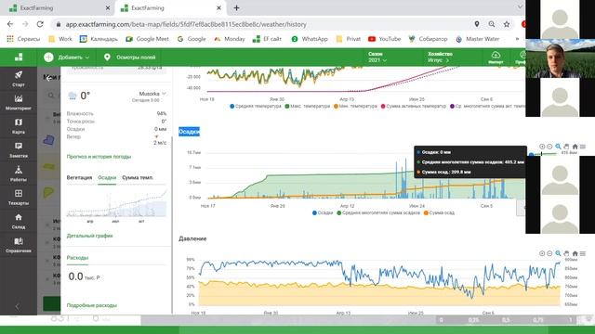Zoom out on the precipitation chart
The image size is (595, 334).
(549, 147)
